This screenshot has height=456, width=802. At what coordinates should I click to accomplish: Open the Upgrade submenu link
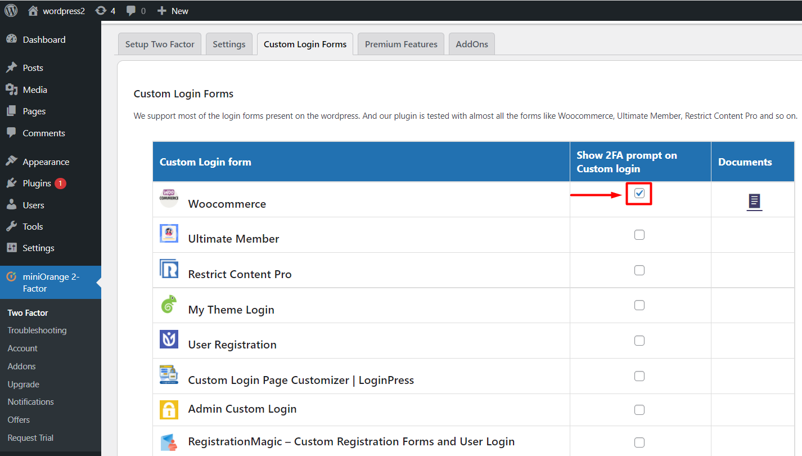point(24,385)
